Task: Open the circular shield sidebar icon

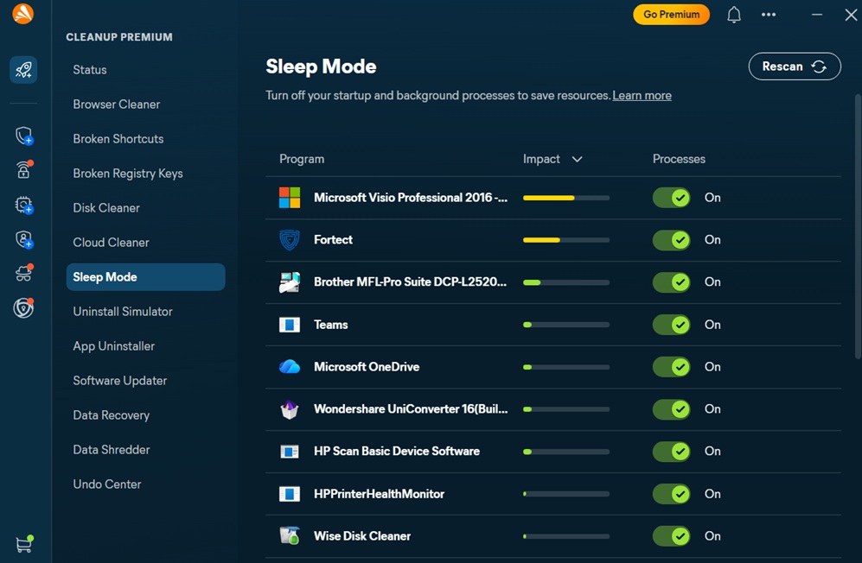Action: 23,307
